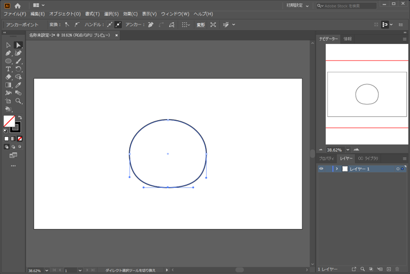Click Make/Release Clipping Mask icon

(x=371, y=269)
